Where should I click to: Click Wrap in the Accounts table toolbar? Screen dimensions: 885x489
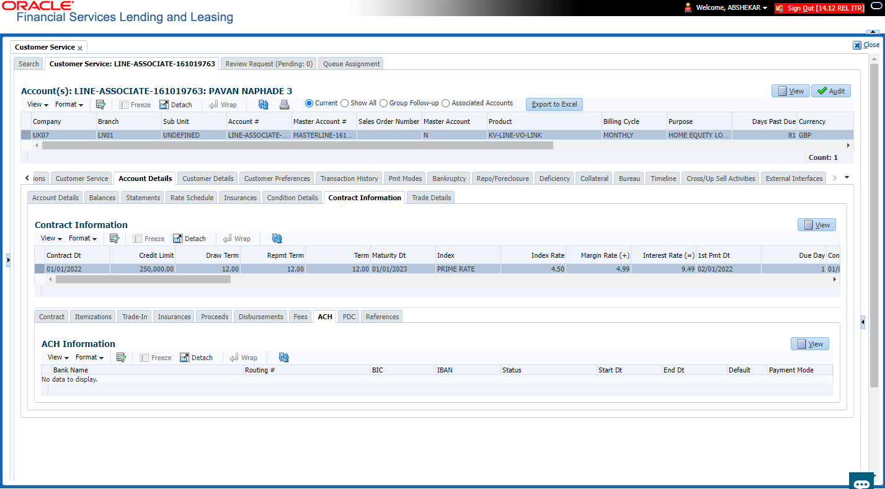pyautogui.click(x=223, y=105)
